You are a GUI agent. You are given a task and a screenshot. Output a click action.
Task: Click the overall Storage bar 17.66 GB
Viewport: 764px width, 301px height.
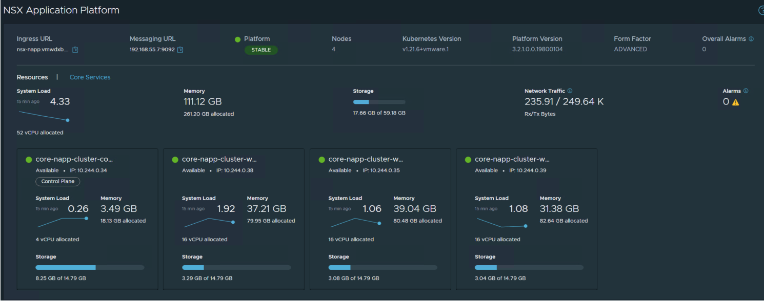pyautogui.click(x=379, y=102)
